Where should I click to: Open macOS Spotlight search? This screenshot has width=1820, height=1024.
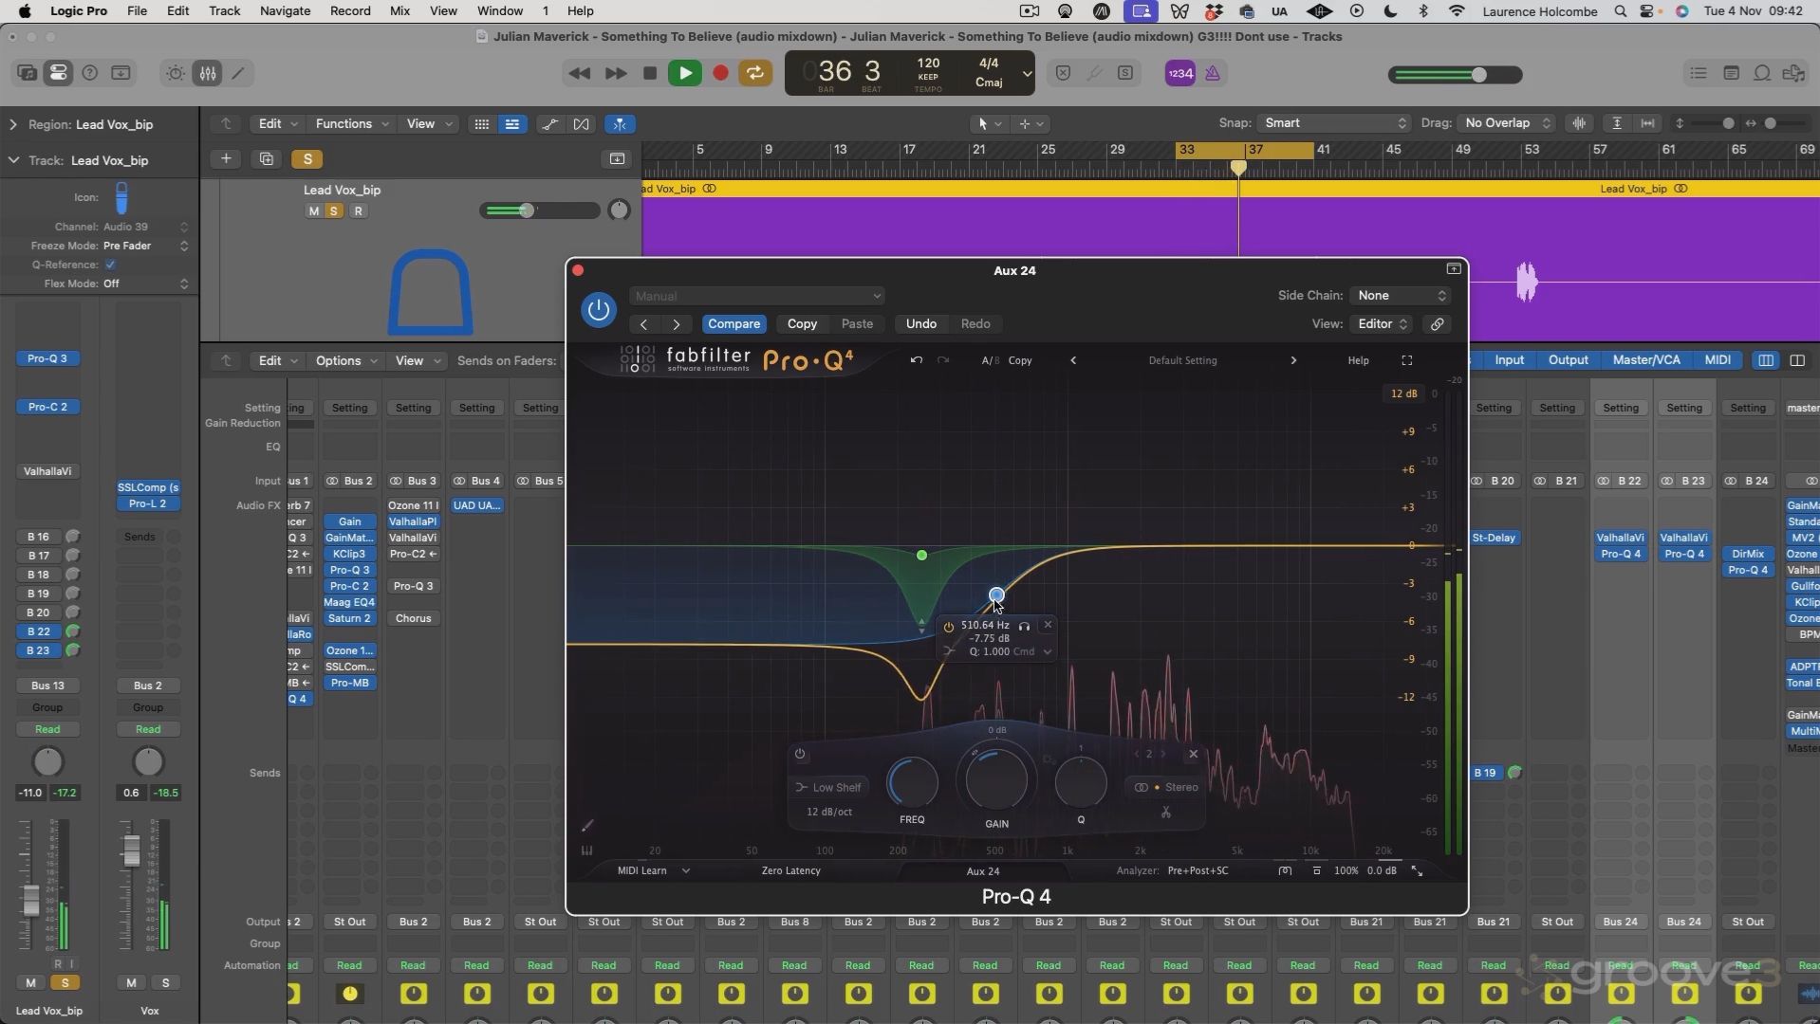coord(1621,11)
